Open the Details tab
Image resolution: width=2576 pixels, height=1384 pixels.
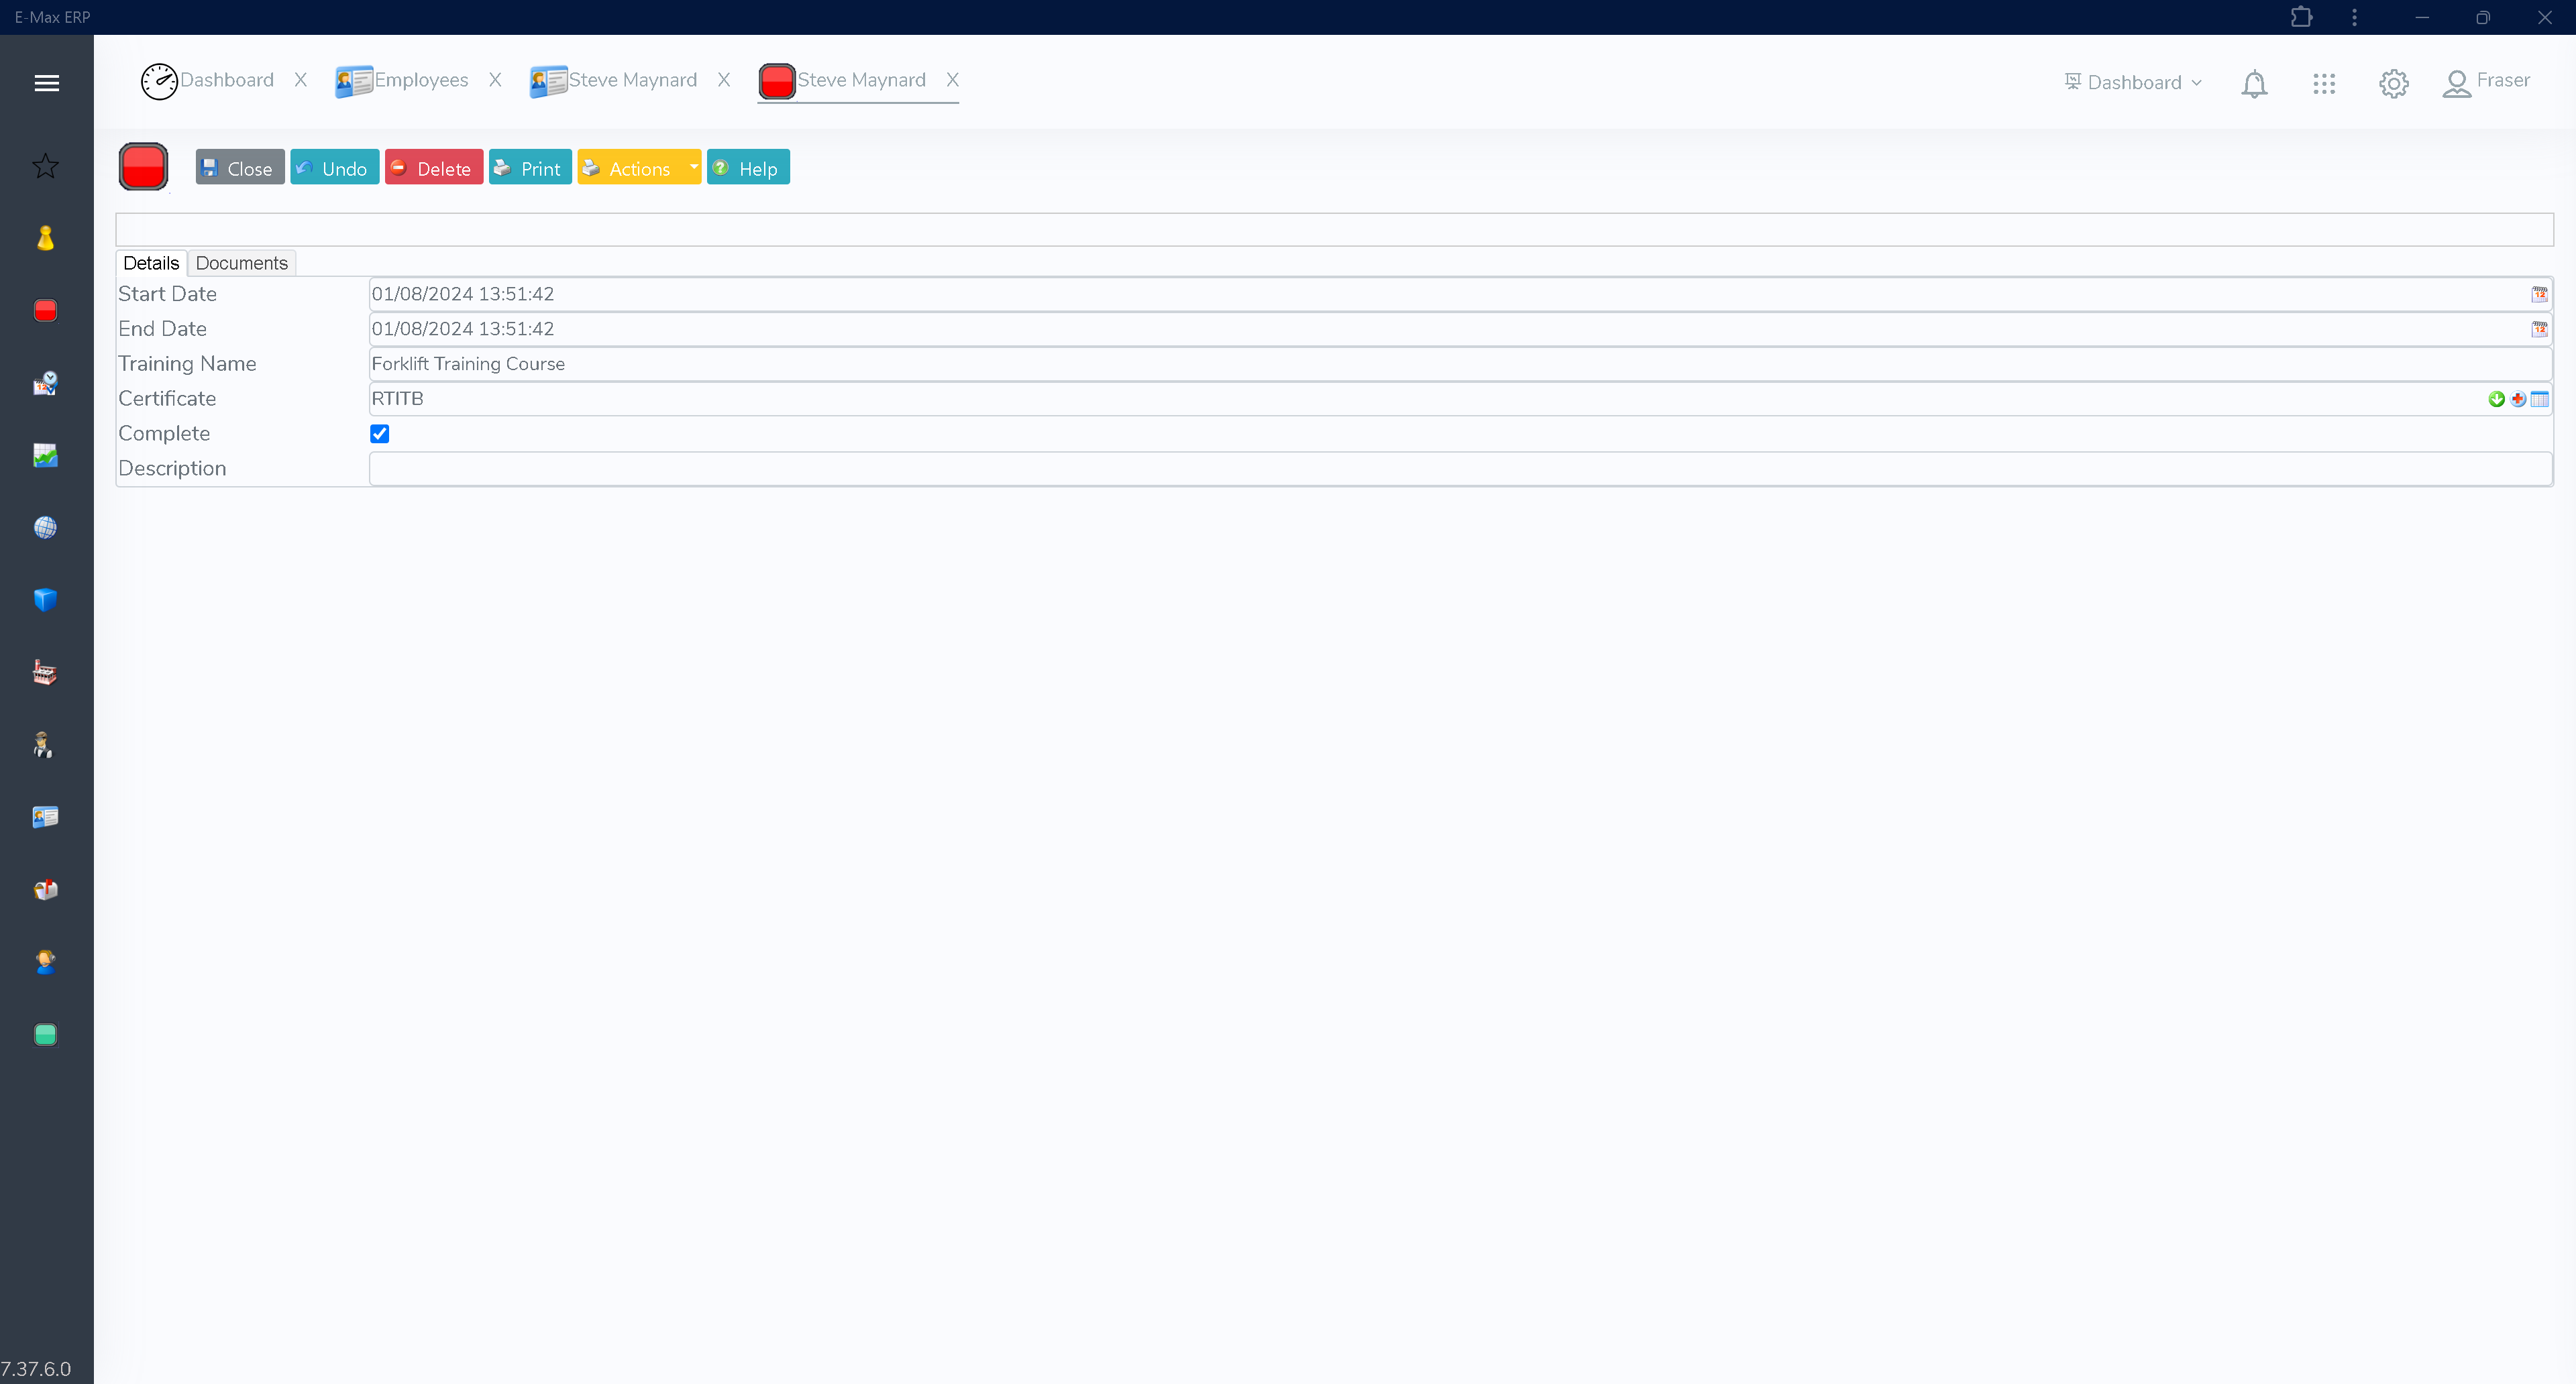click(151, 263)
